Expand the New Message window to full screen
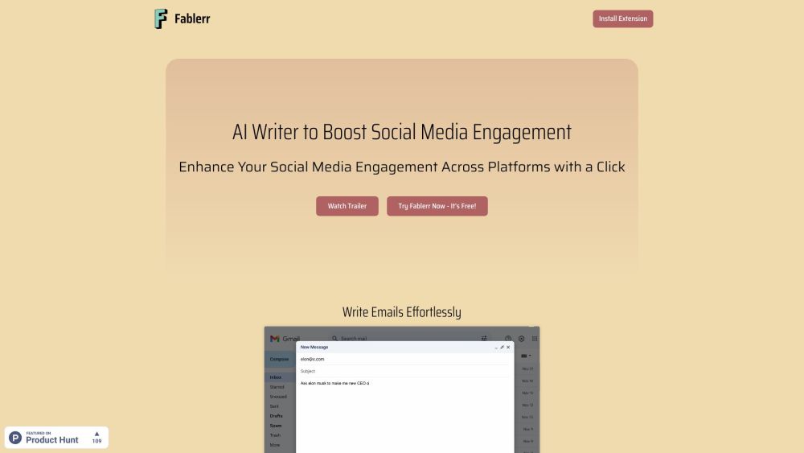Screen dimensions: 804x453 click(x=502, y=347)
